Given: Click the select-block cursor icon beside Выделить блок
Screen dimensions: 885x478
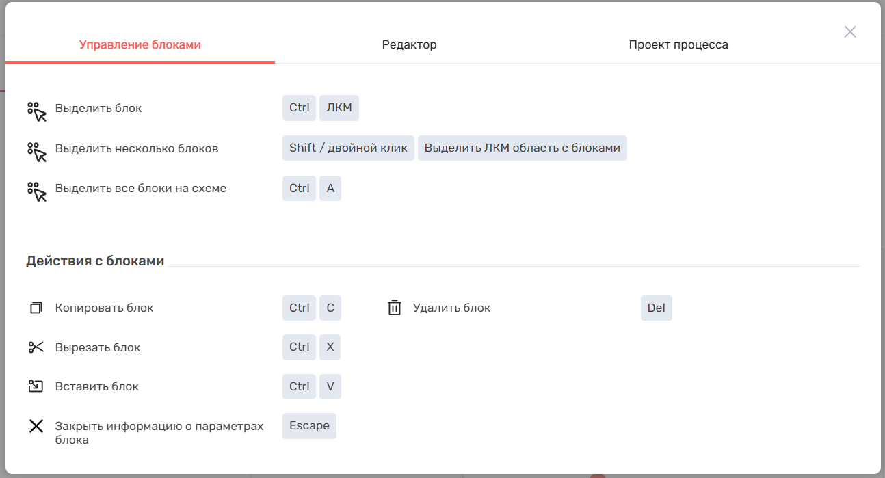Looking at the screenshot, I should 37,111.
